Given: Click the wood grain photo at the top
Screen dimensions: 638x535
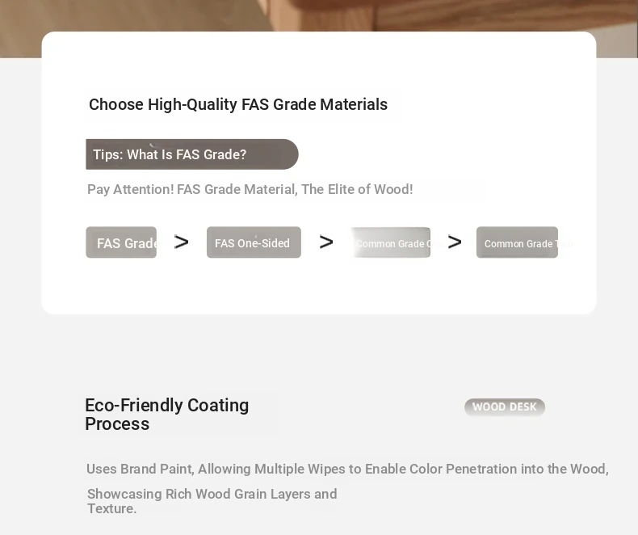Looking at the screenshot, I should (x=319, y=15).
